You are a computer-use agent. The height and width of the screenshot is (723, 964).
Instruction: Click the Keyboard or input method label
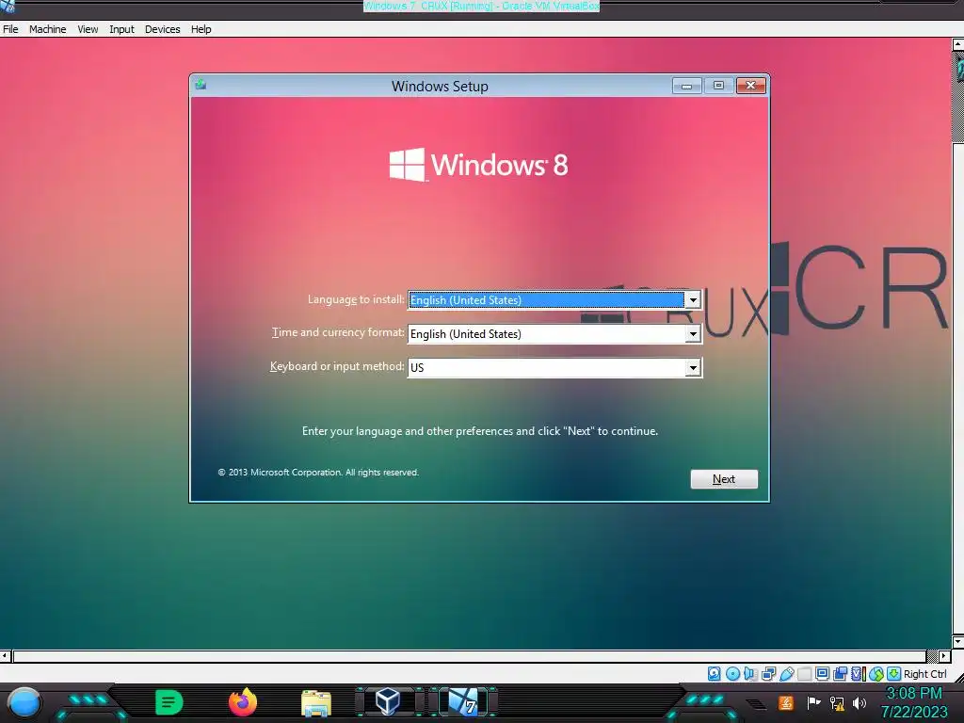tap(337, 366)
